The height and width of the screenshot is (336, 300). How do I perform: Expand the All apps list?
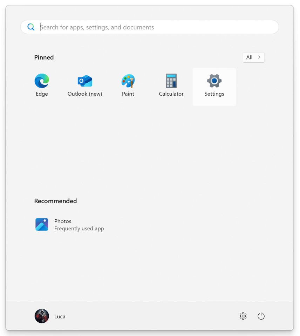click(253, 57)
